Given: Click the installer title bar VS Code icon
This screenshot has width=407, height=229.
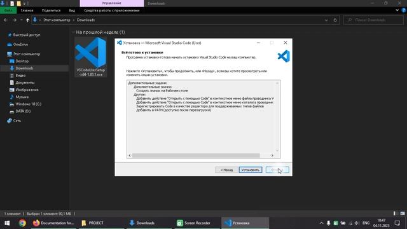Looking at the screenshot, I should point(120,43).
